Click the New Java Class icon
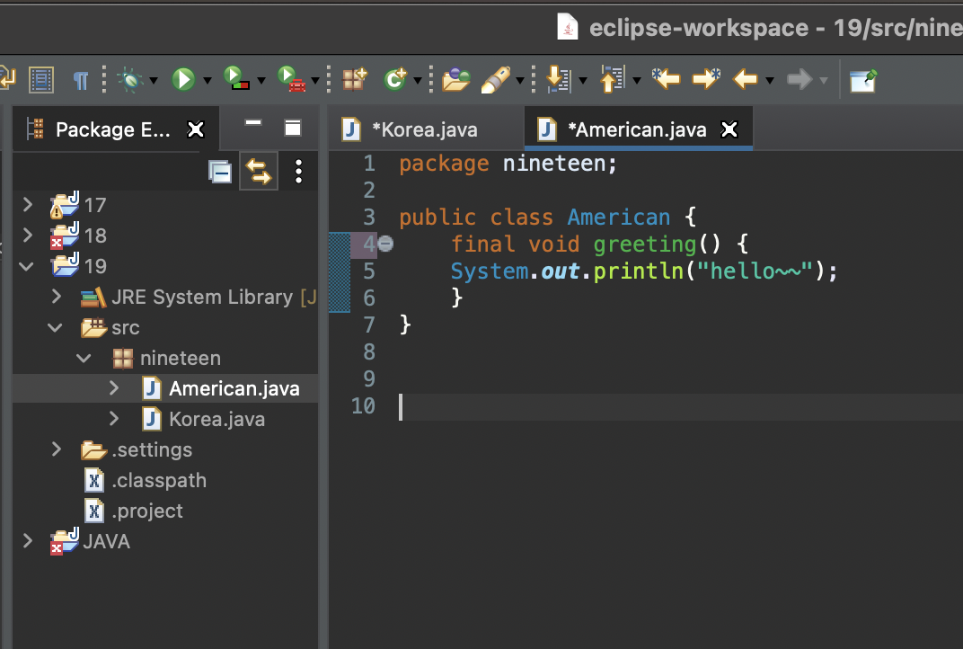 pos(395,79)
